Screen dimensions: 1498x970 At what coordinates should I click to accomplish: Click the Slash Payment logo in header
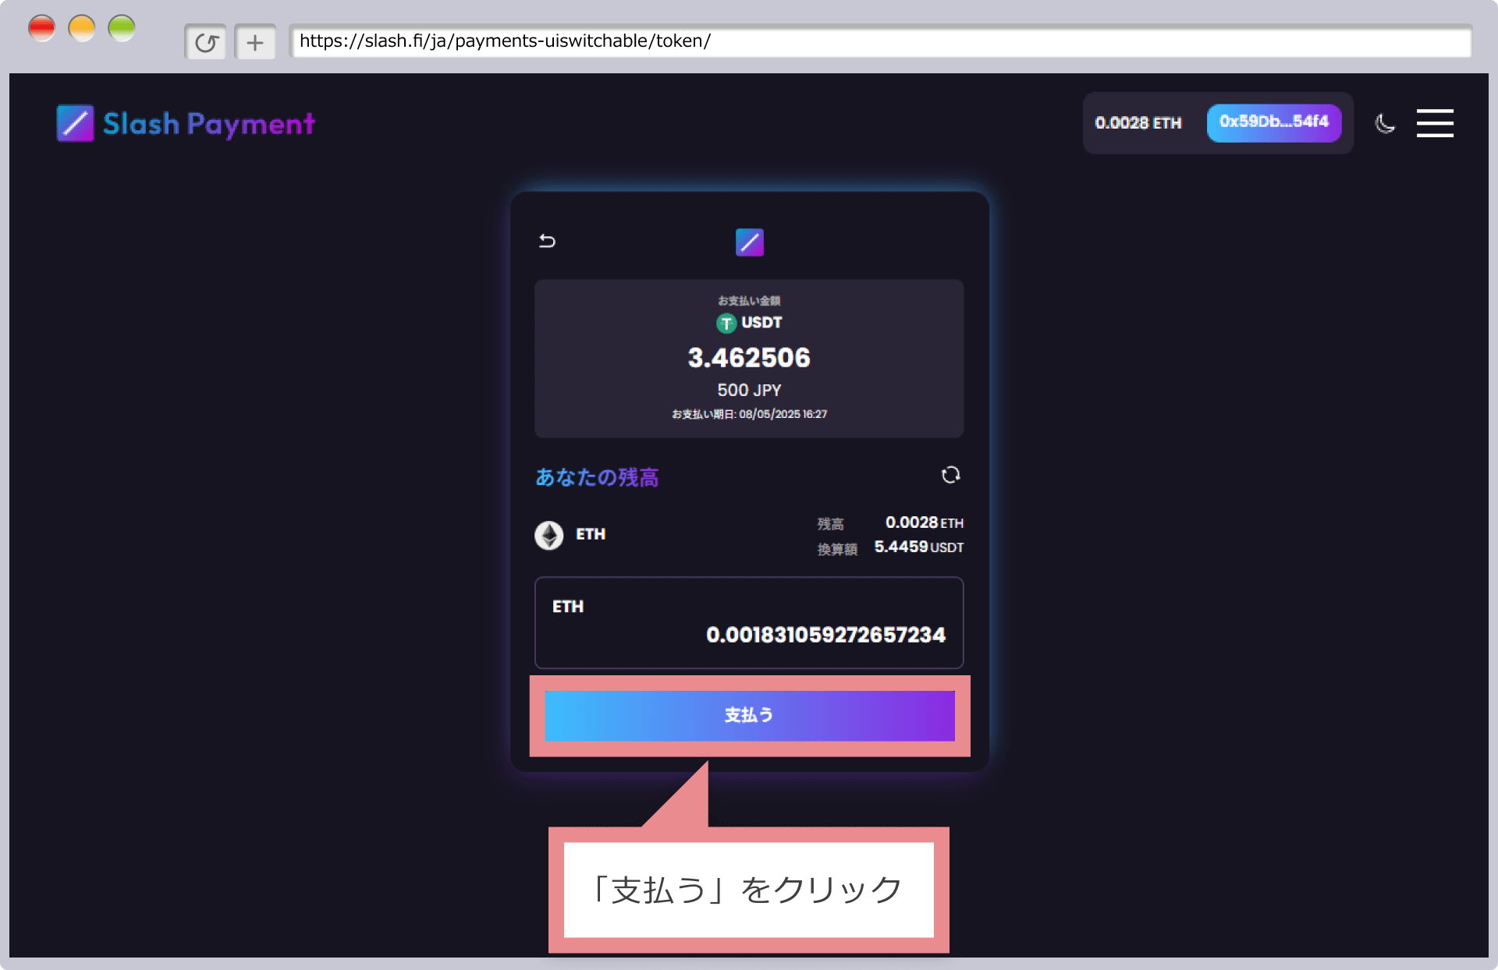pyautogui.click(x=186, y=123)
